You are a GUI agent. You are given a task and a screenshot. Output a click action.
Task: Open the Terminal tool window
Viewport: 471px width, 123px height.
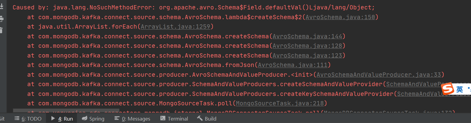pyautogui.click(x=174, y=119)
